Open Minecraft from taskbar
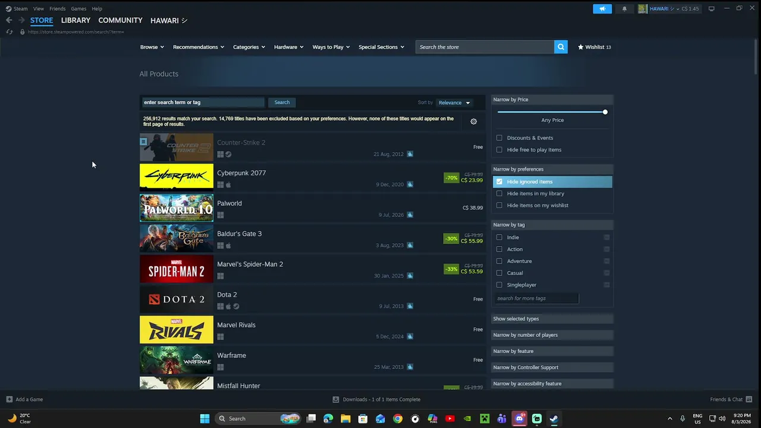Viewport: 761px width, 428px height. (485, 418)
